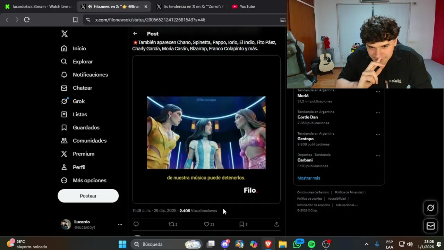Open floating messages envelope button
Screen dimensions: 444x250
pos(430,226)
